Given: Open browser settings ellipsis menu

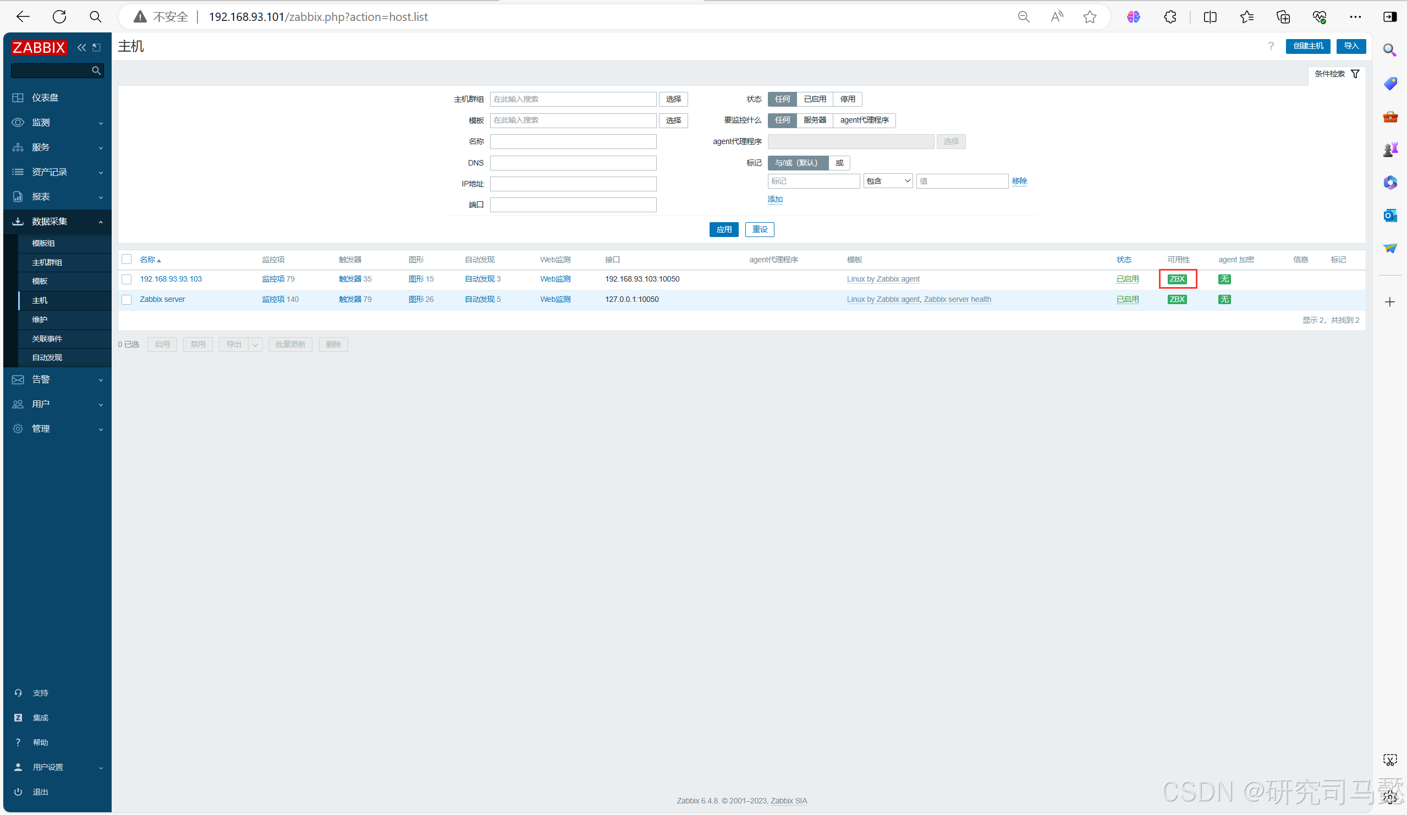Looking at the screenshot, I should click(1356, 16).
